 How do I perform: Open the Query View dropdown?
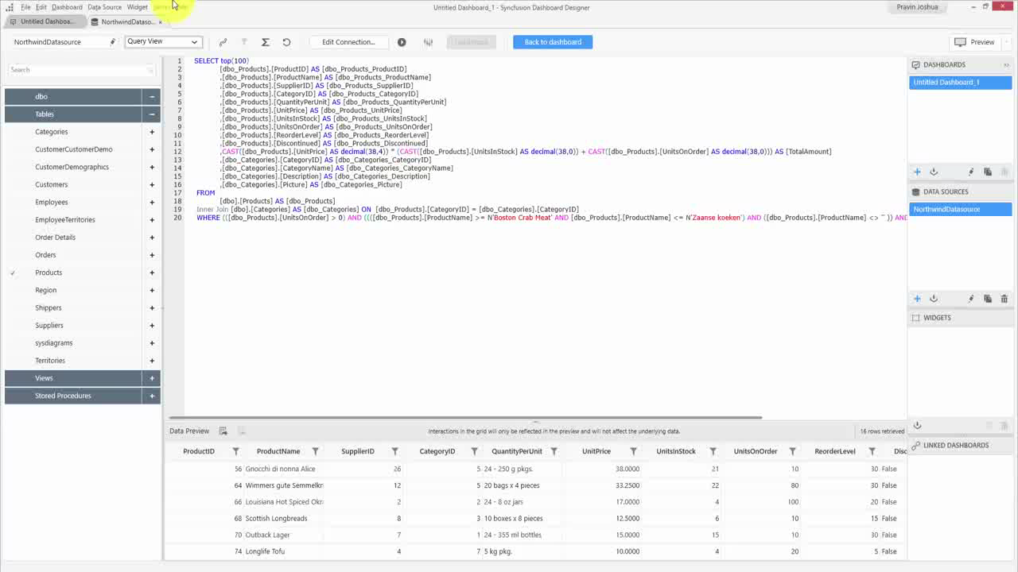click(x=163, y=41)
